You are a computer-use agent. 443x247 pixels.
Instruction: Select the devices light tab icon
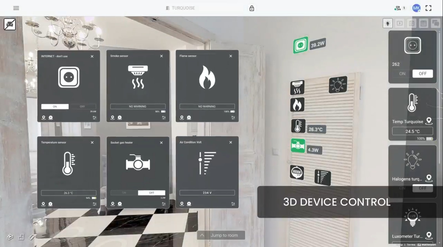click(388, 23)
